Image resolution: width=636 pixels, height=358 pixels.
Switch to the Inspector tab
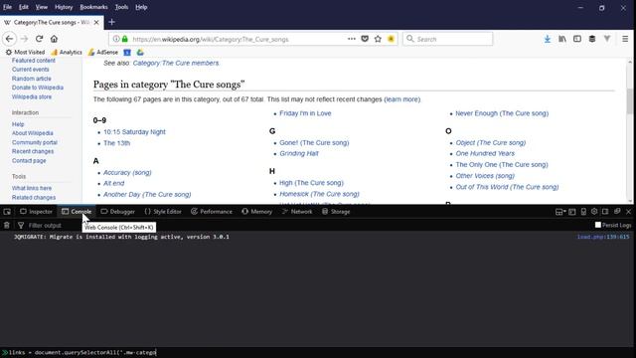[x=37, y=212]
